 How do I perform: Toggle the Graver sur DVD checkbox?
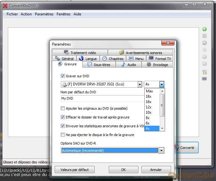point(63,76)
